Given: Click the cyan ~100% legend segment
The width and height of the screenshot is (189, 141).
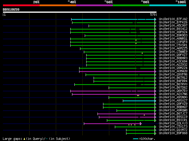Looking at the screenshot, I should click(x=168, y=5).
